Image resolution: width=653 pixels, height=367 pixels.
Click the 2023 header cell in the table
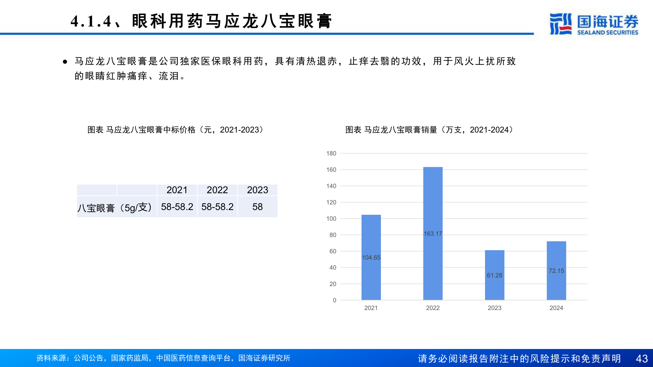(x=257, y=190)
